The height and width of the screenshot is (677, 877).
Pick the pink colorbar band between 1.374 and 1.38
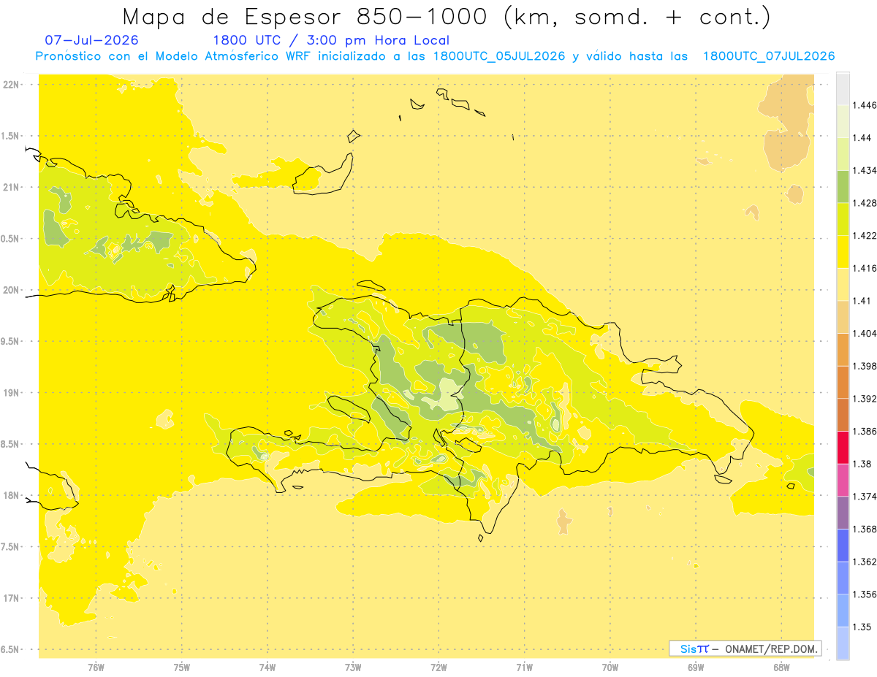[x=843, y=480]
